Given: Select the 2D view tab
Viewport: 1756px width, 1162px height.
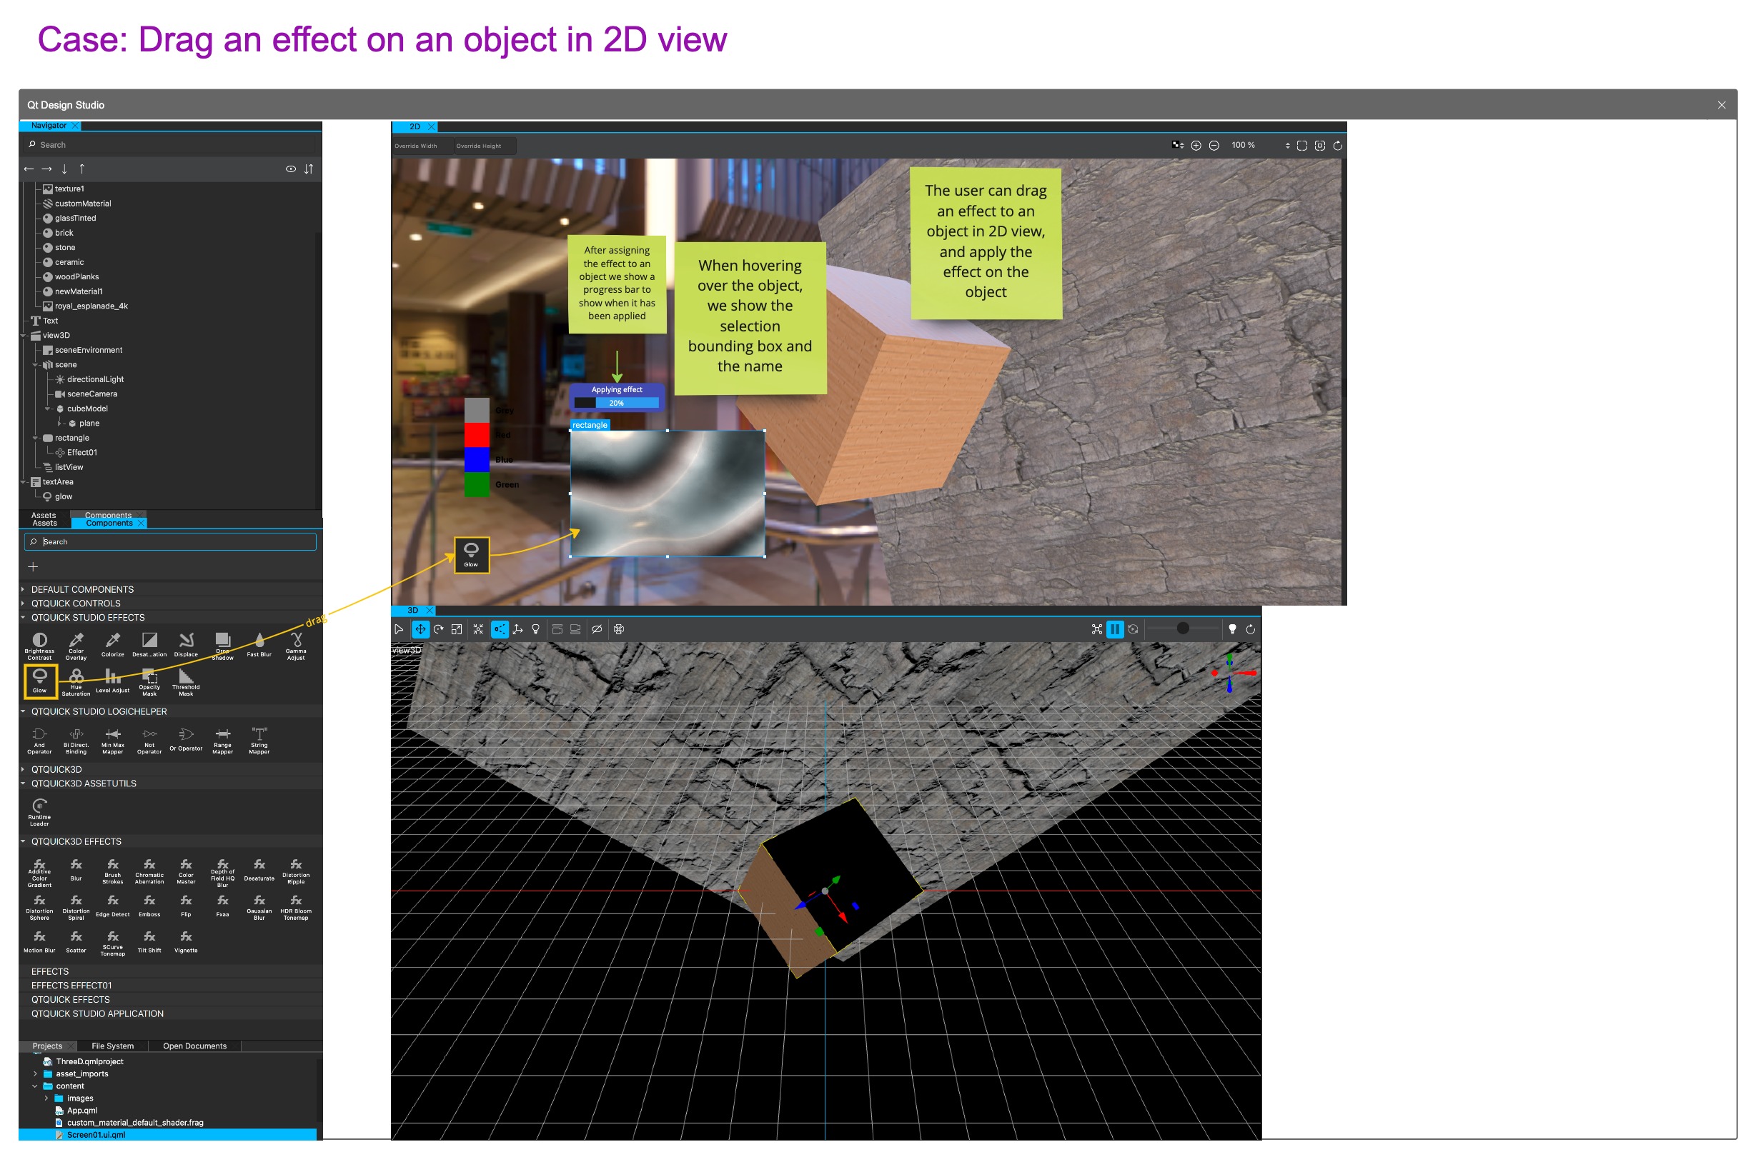Looking at the screenshot, I should point(415,126).
